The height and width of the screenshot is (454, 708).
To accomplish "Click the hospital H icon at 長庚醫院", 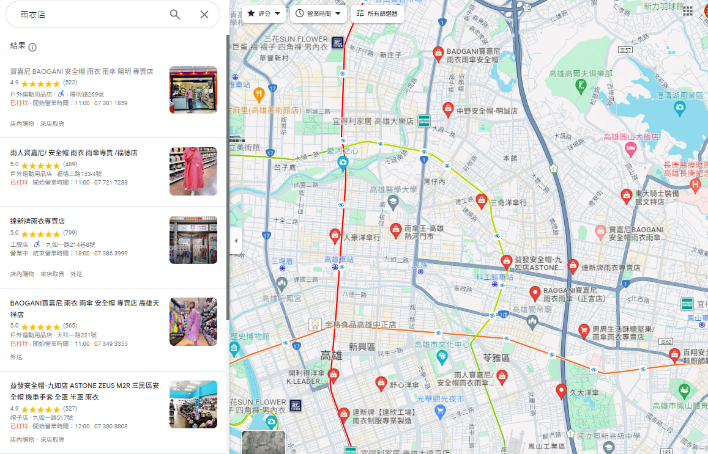I will [695, 184].
